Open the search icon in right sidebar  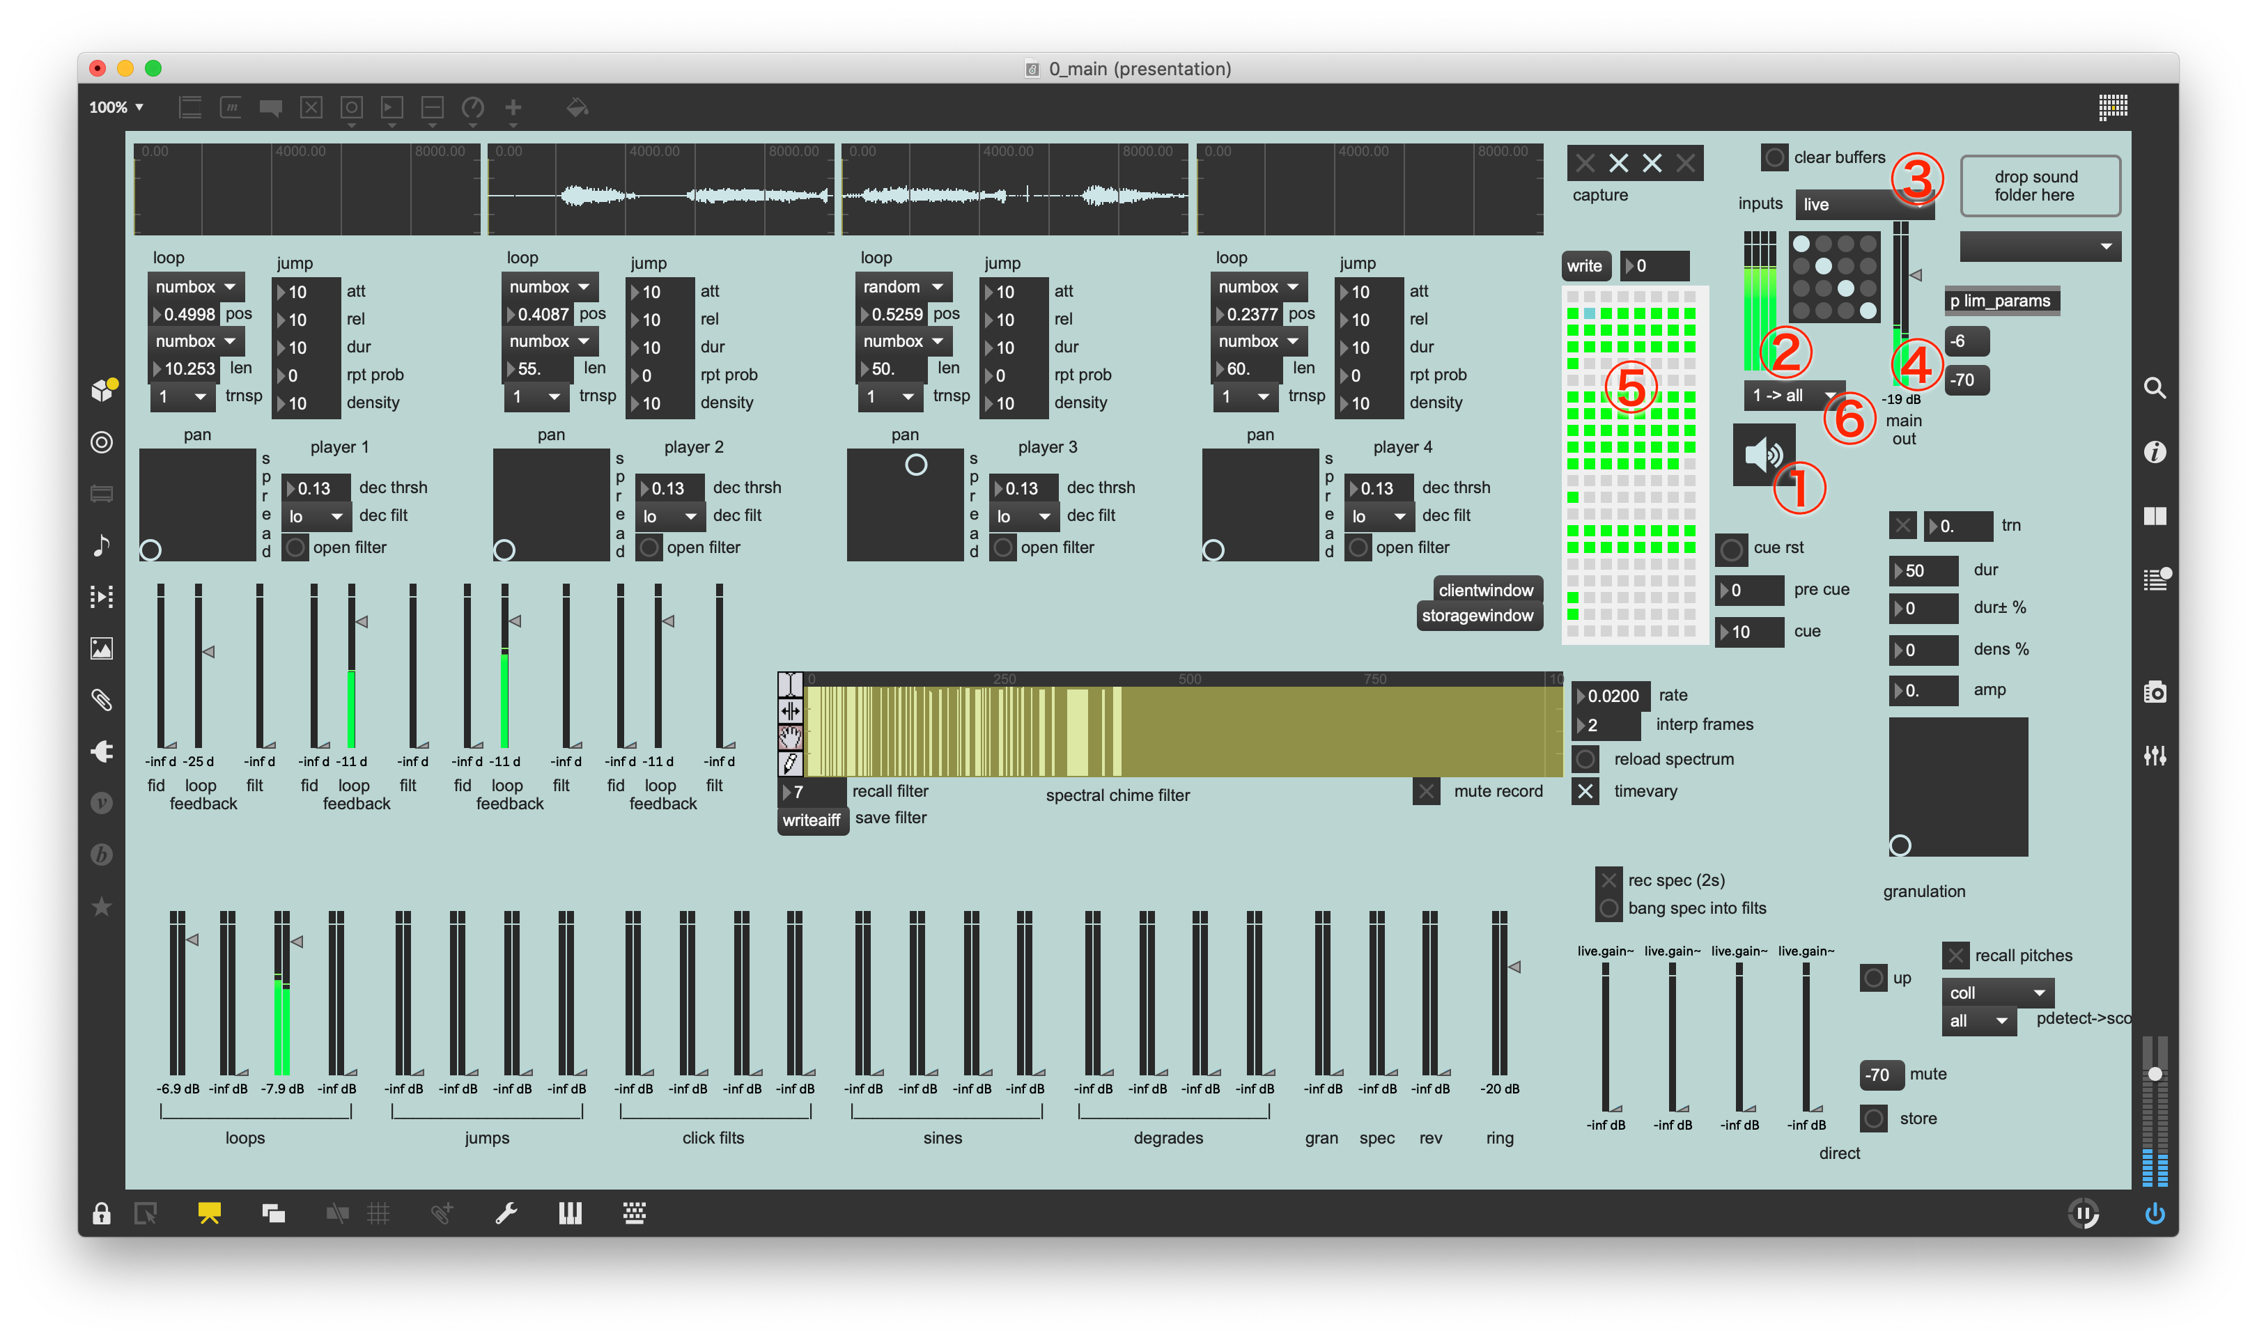[x=2154, y=388]
